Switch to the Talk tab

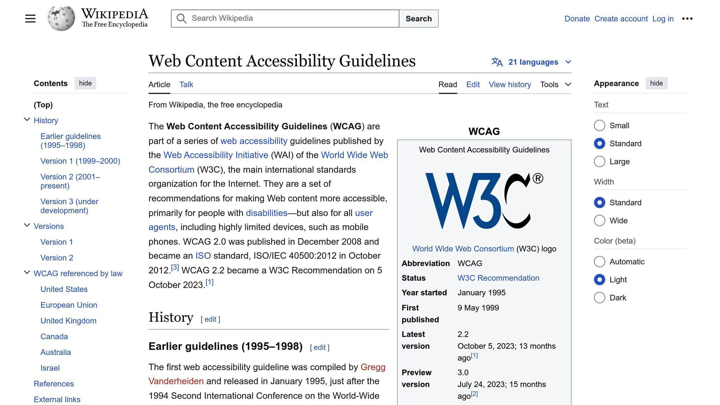(186, 85)
